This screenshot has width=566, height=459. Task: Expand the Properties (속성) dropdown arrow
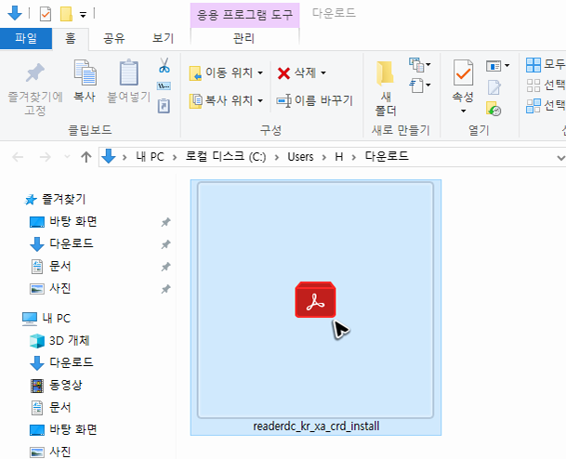tap(463, 111)
